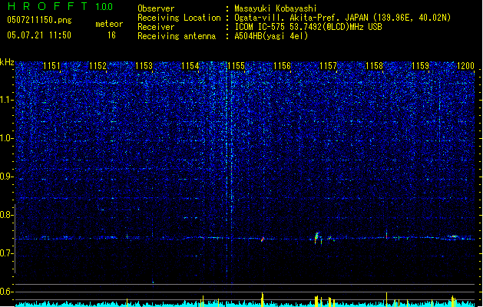This screenshot has height=307, width=483.
Task: Select the Ogata-vill. Akita-Pref. JAPAN location text
Action: [342, 18]
